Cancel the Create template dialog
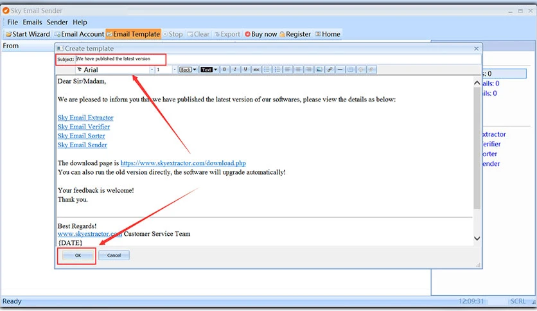 point(114,256)
